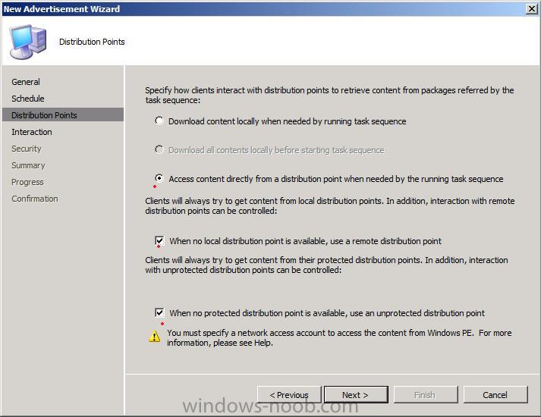This screenshot has width=541, height=417.
Task: Click the computer wizard icon in header
Action: coord(27,42)
